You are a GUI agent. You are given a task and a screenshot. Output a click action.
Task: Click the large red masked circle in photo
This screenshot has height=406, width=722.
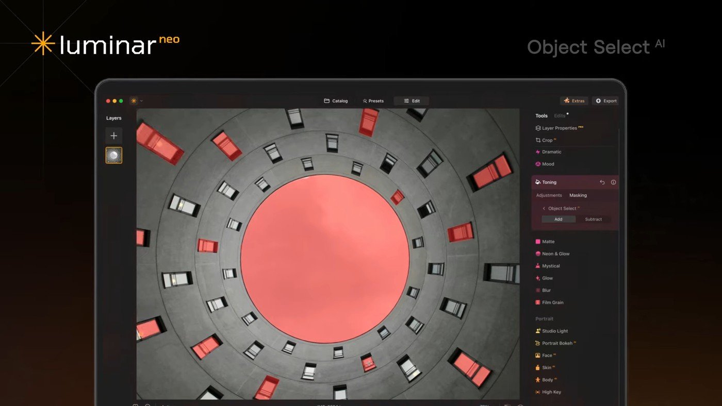[325, 259]
